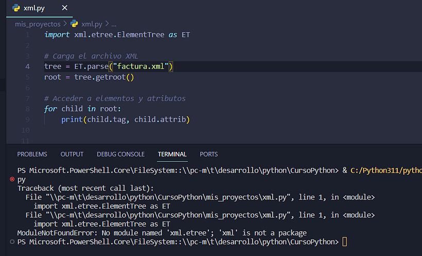The height and width of the screenshot is (256, 422).
Task: Switch to the OUTPUT panel tab
Action: pyautogui.click(x=72, y=154)
